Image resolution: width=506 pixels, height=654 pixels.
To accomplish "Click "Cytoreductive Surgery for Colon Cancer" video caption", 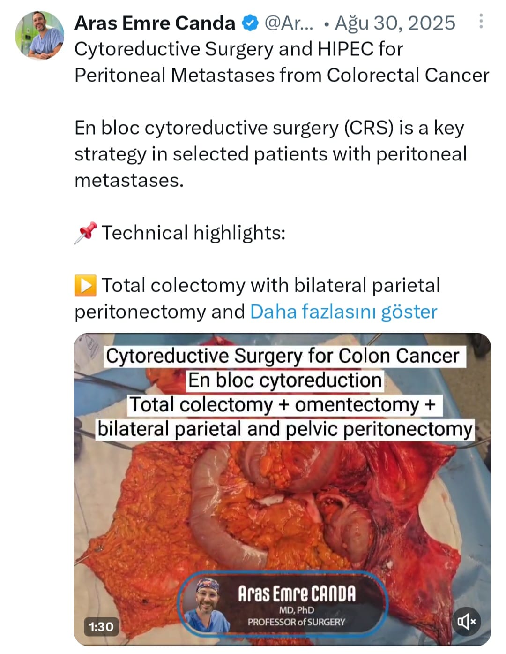I will point(282,356).
